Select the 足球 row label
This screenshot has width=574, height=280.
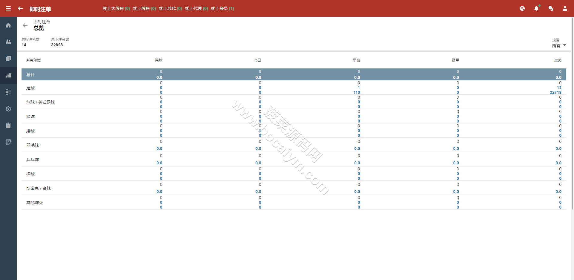30,88
